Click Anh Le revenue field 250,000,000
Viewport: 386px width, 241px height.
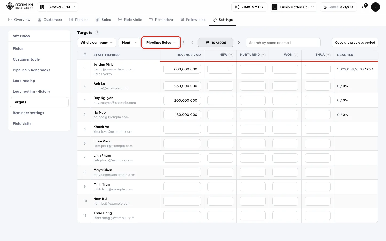tap(182, 86)
